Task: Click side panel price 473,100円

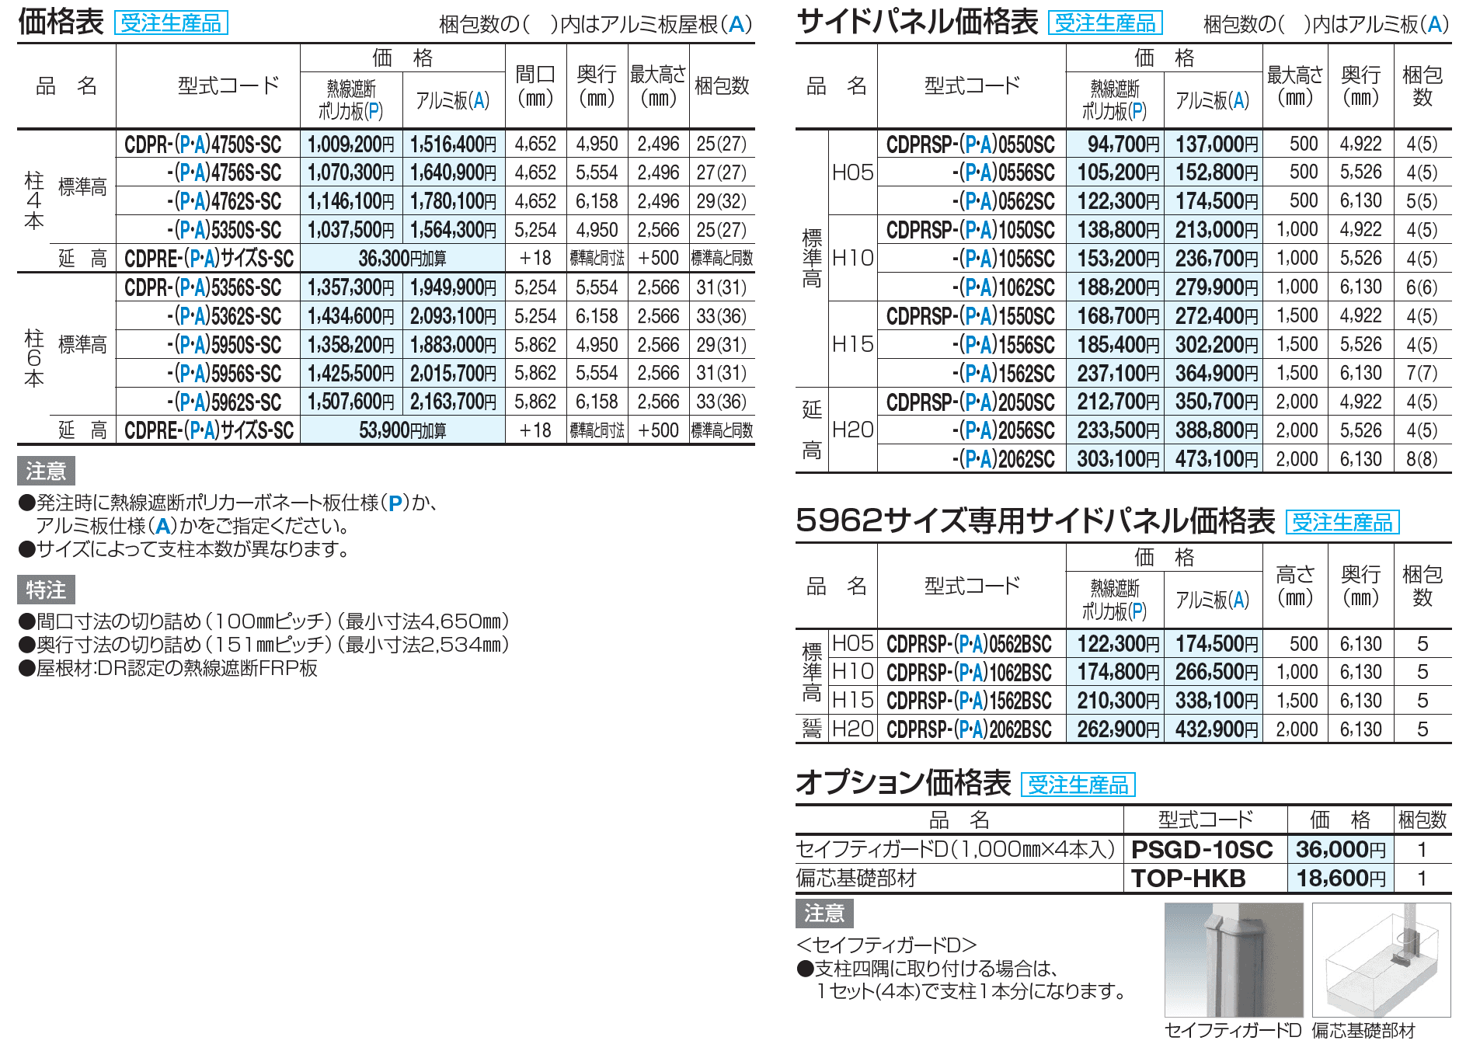Action: (1217, 459)
